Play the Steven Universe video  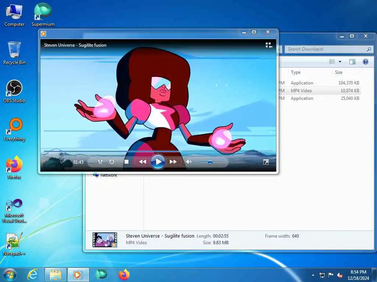(x=158, y=162)
